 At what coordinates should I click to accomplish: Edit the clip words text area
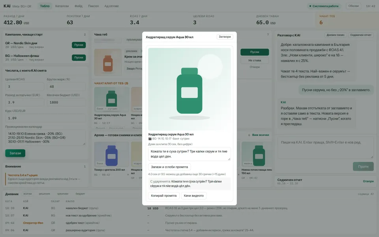click(x=189, y=154)
